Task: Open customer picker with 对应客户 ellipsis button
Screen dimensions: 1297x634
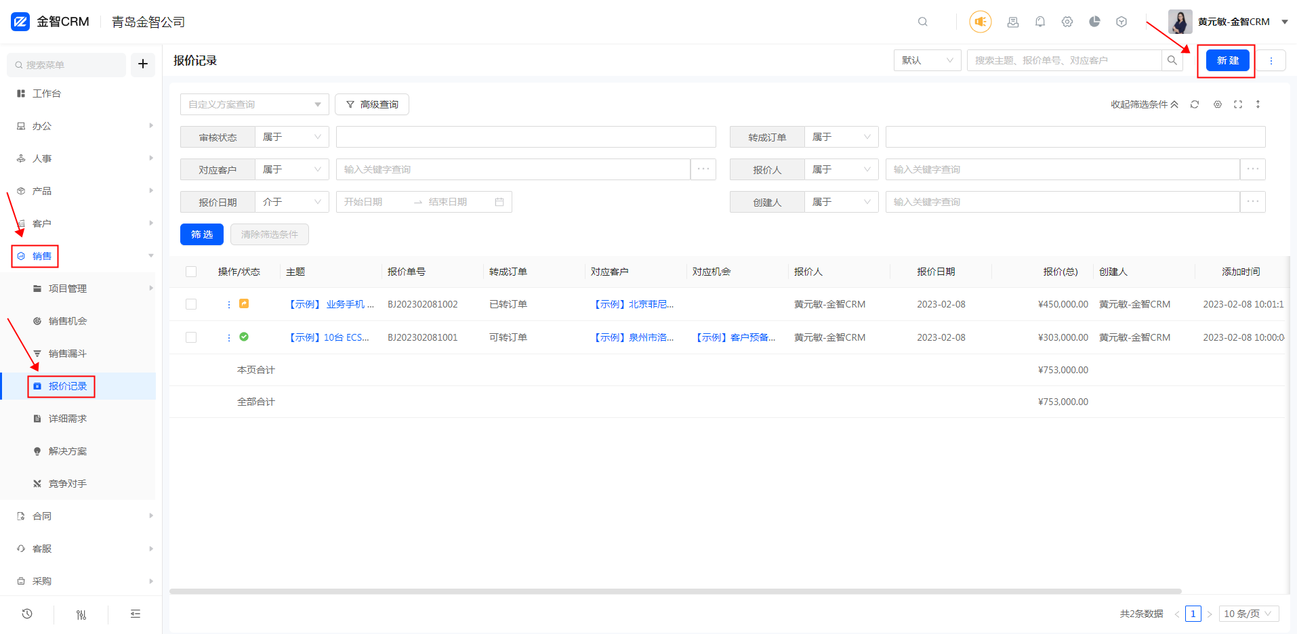Action: point(703,169)
